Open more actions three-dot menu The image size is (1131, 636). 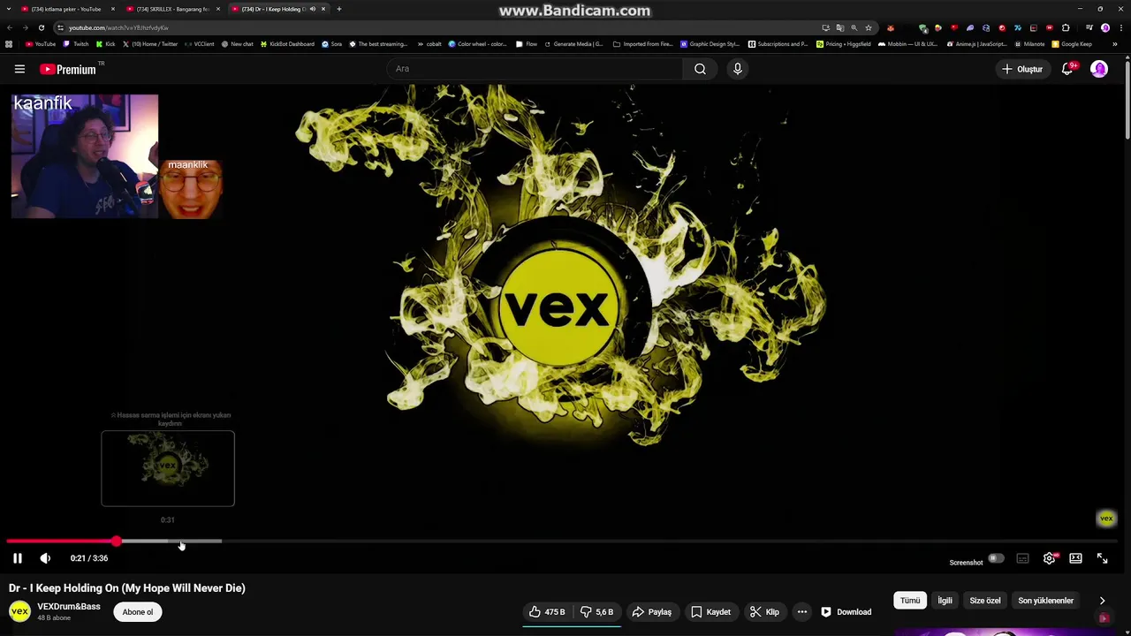click(x=802, y=612)
